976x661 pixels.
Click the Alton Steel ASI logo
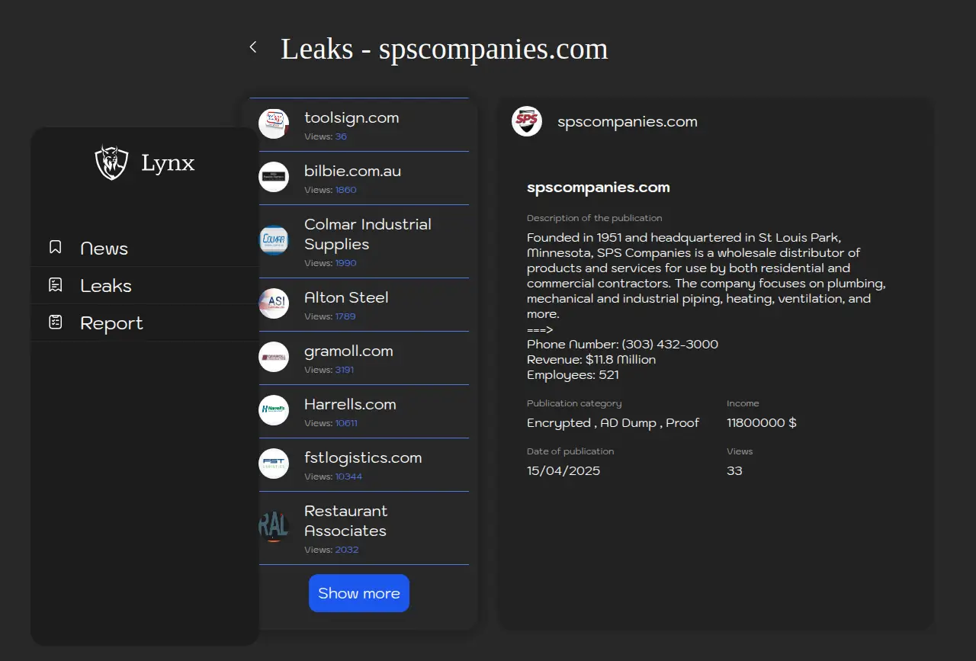(274, 303)
